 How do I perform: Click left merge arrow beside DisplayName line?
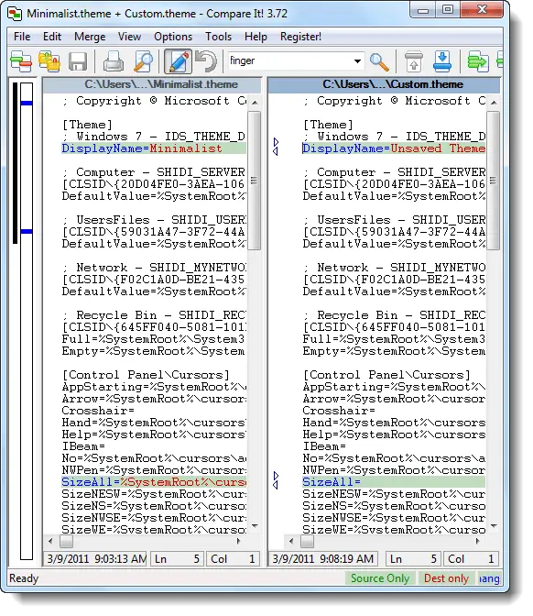coord(276,151)
